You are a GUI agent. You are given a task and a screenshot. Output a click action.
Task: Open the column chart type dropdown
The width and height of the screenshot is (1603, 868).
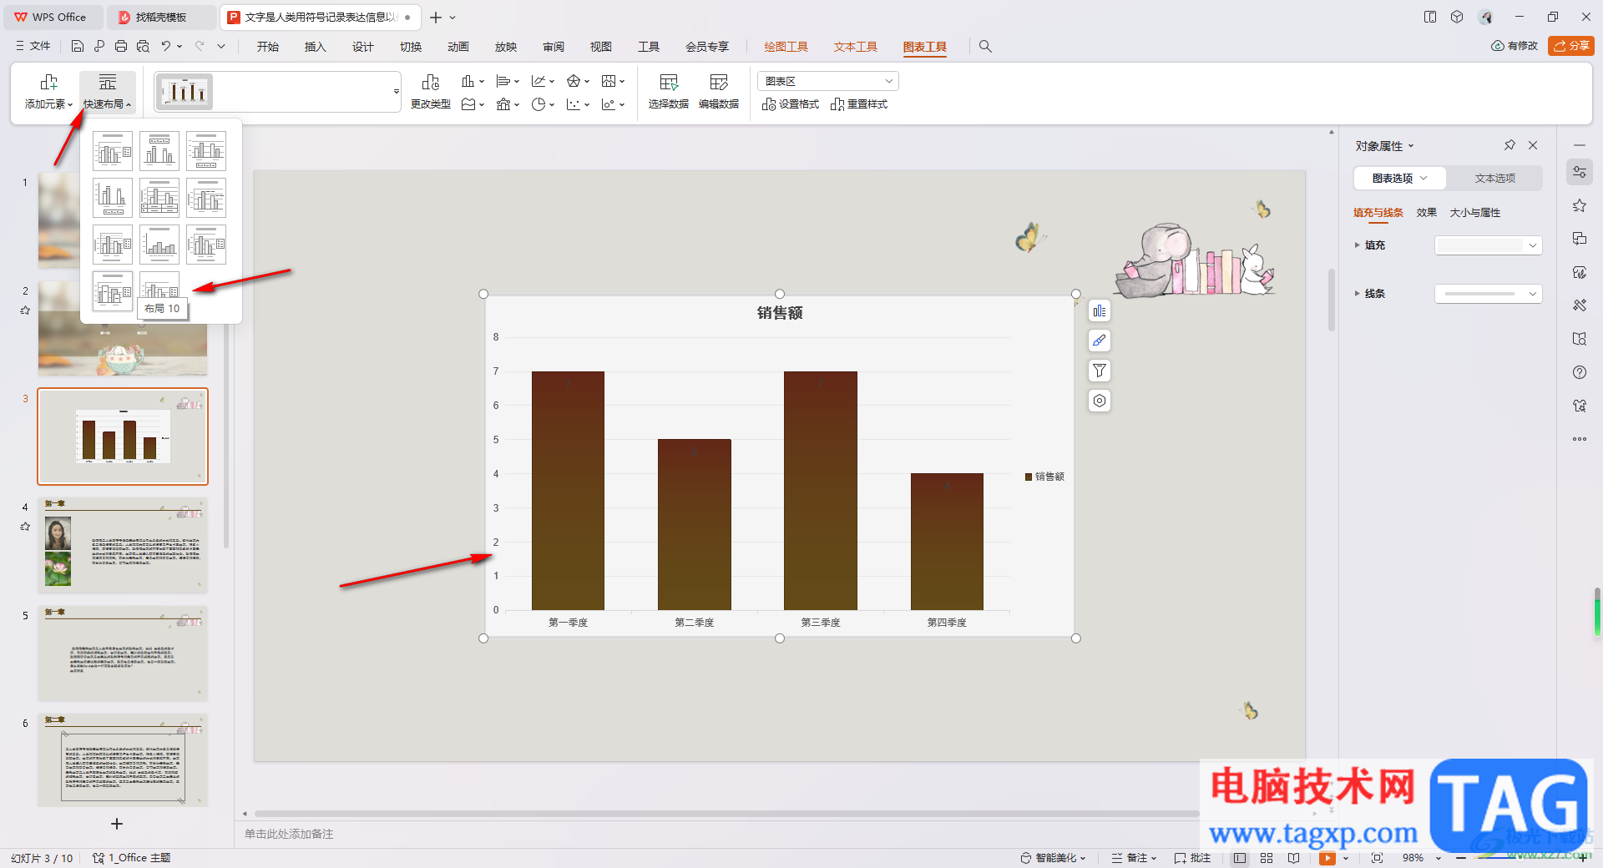click(x=473, y=81)
